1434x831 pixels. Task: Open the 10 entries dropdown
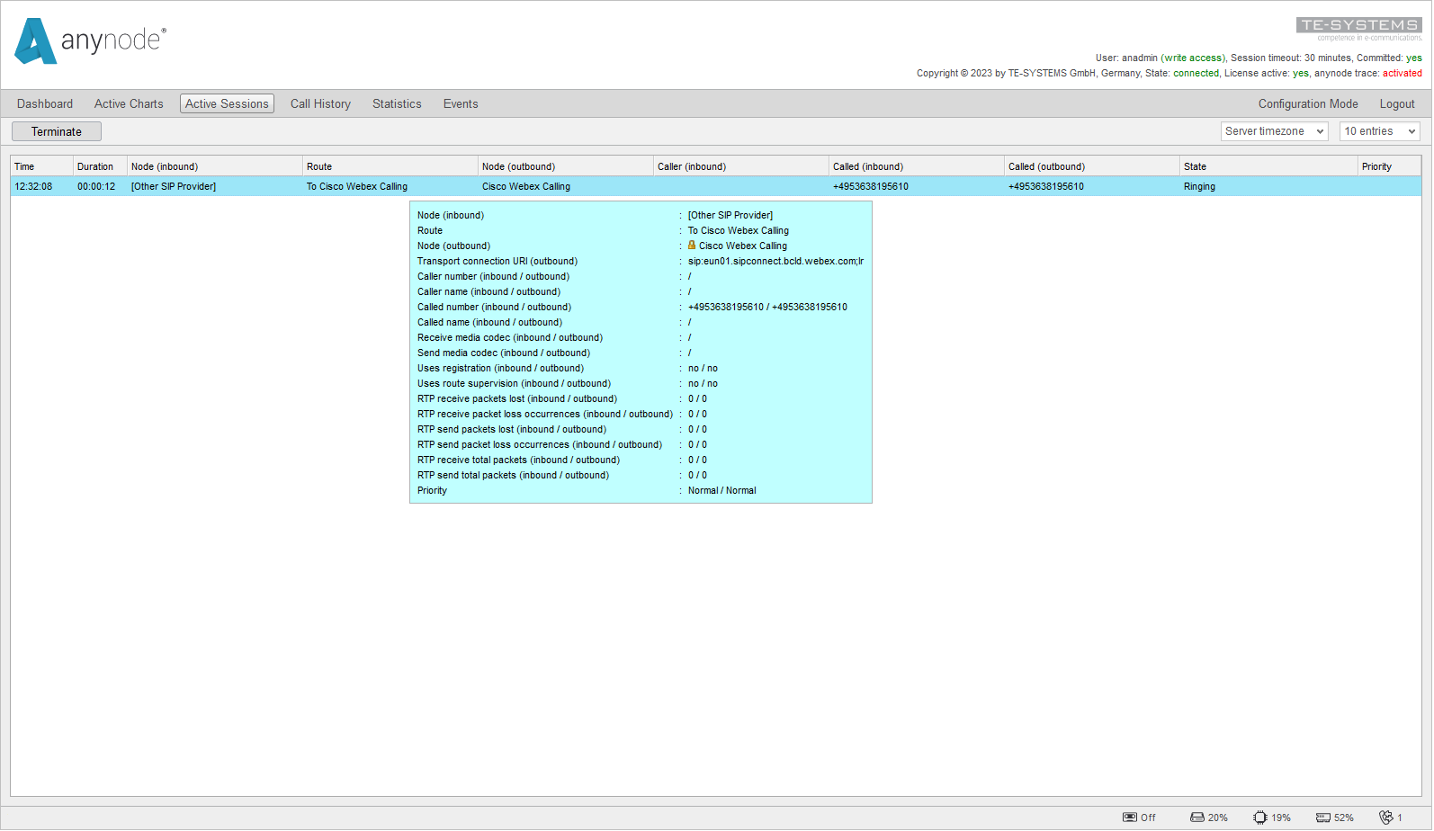pyautogui.click(x=1380, y=131)
